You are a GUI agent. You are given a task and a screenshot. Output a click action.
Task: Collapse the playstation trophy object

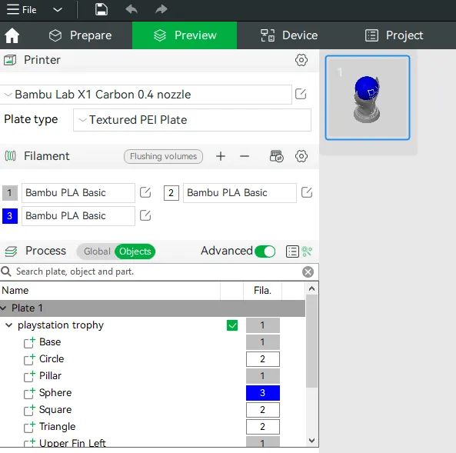pos(9,325)
